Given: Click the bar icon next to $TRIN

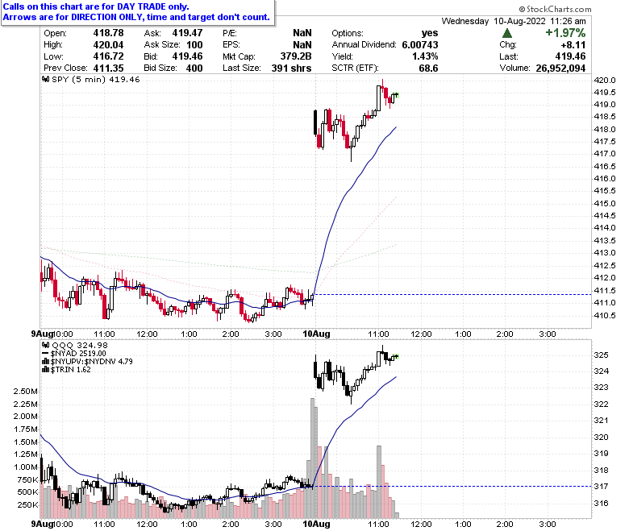Looking at the screenshot, I should (46, 370).
